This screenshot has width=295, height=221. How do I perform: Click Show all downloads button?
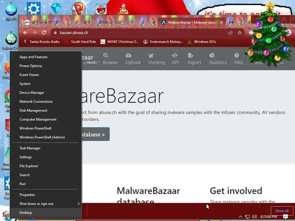click(x=282, y=211)
